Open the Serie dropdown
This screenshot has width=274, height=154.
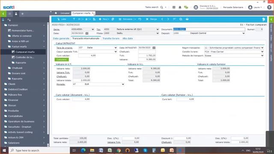[93, 30]
